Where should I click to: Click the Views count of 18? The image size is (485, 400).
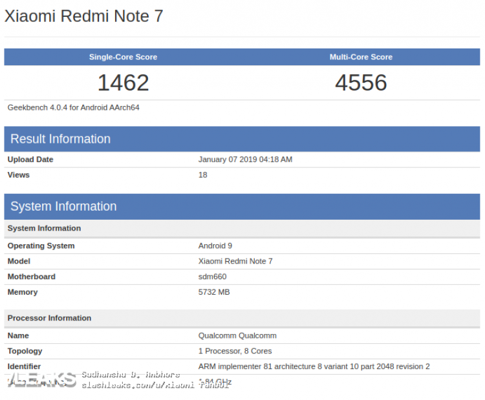pyautogui.click(x=202, y=174)
